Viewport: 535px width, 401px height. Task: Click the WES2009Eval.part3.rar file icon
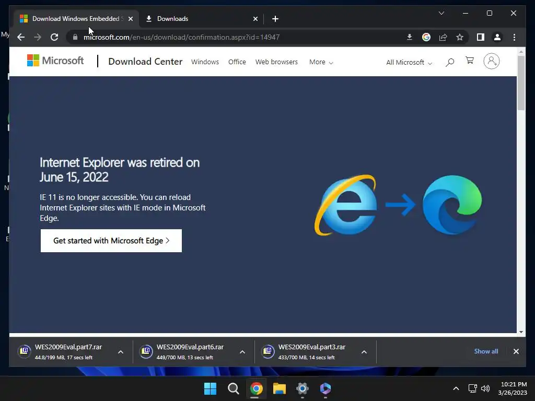click(x=268, y=351)
